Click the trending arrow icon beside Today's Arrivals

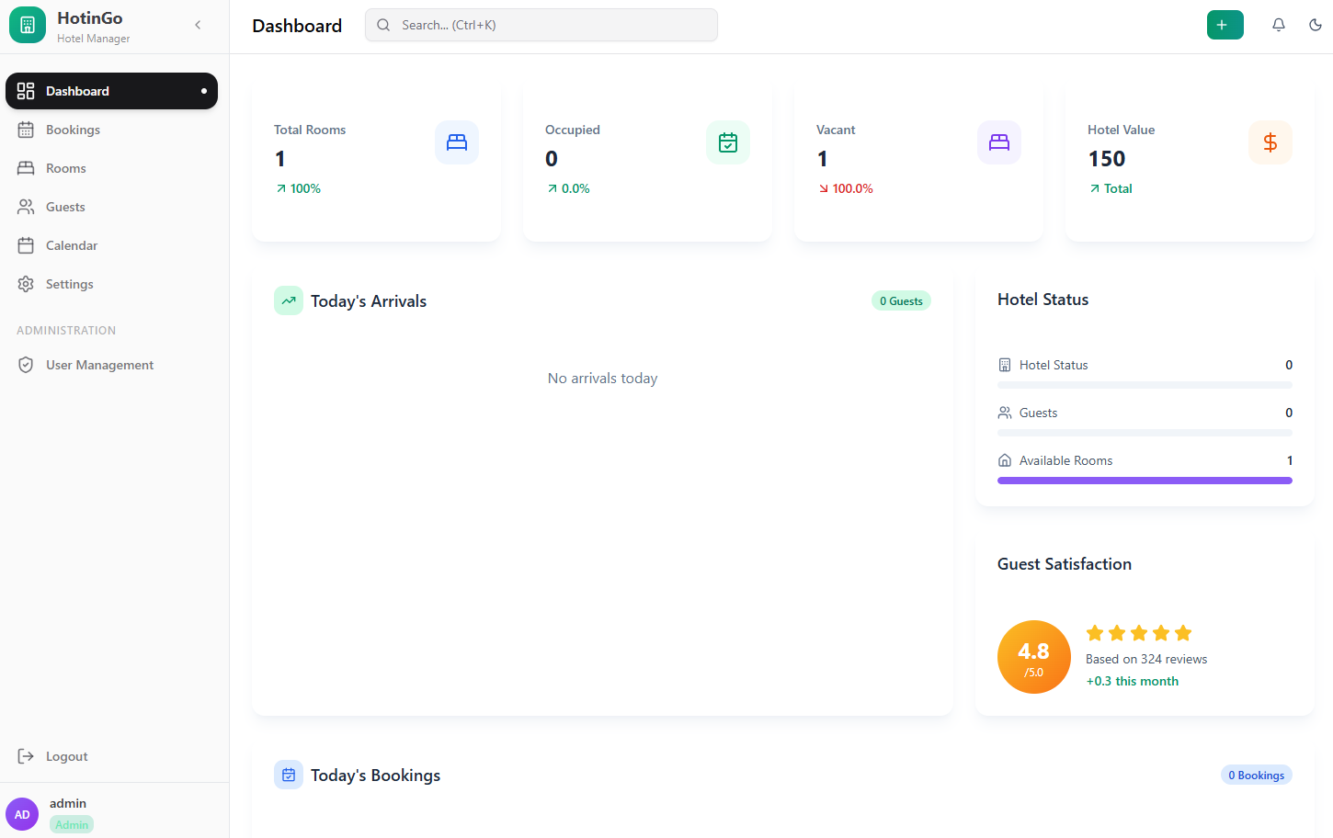point(288,300)
